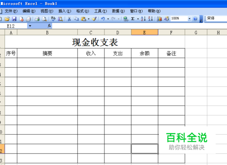Open the 视图(V) menu
Viewport: 227px width, 165px height.
click(47, 11)
